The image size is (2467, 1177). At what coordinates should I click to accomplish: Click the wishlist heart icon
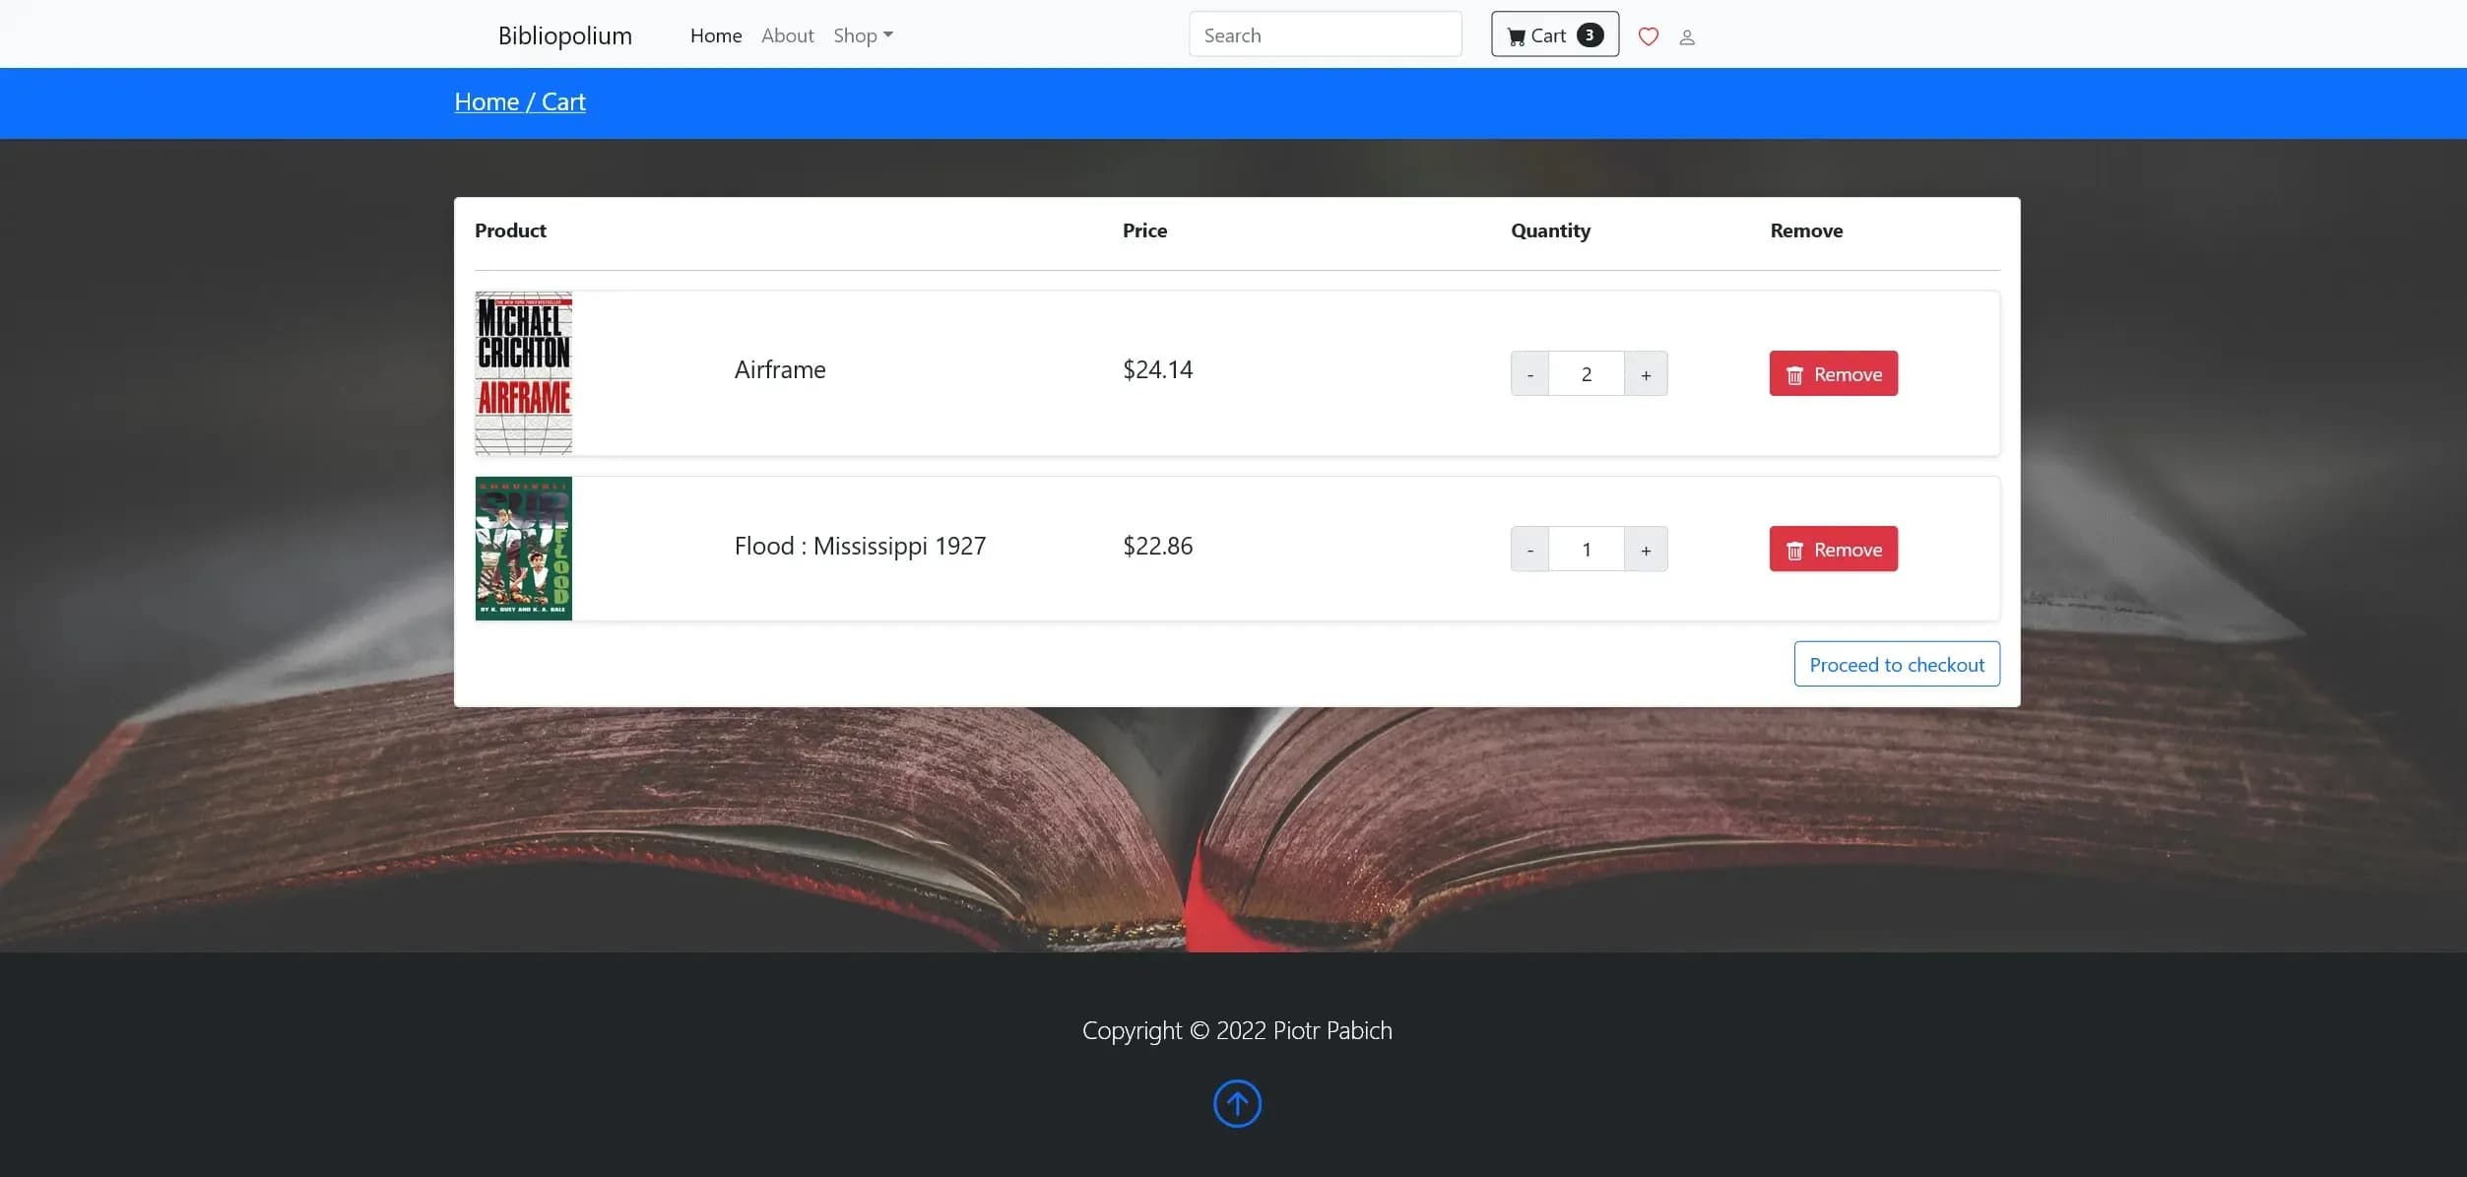1648,34
